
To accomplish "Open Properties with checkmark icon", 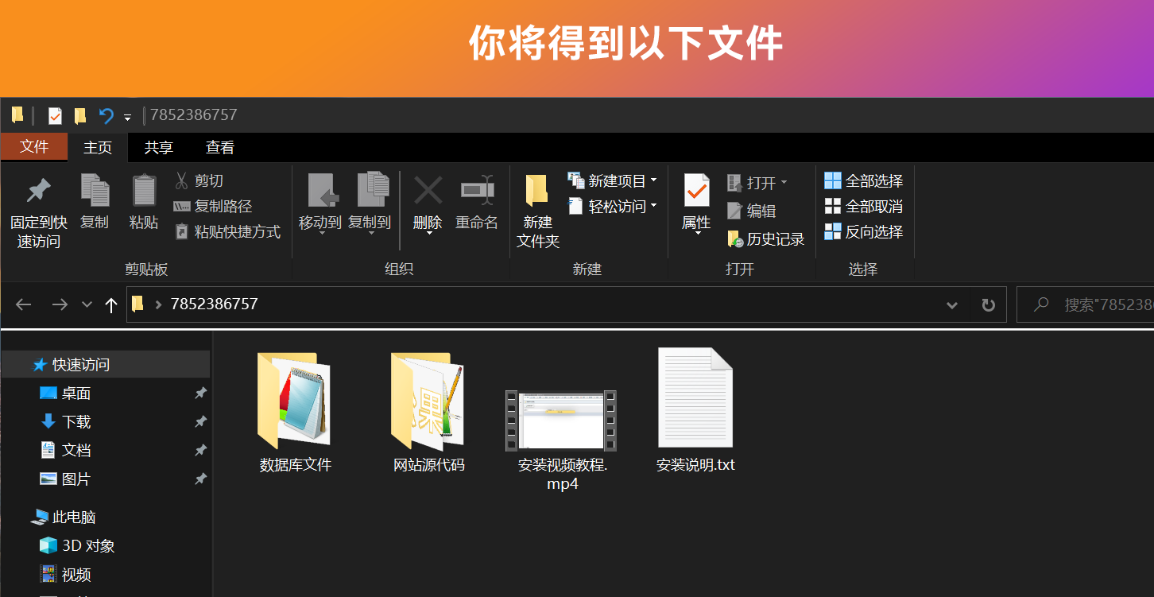I will [x=696, y=192].
